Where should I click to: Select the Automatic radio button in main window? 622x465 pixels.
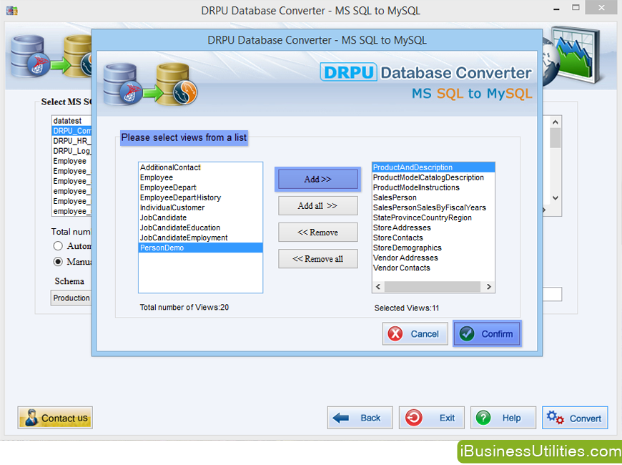point(58,246)
